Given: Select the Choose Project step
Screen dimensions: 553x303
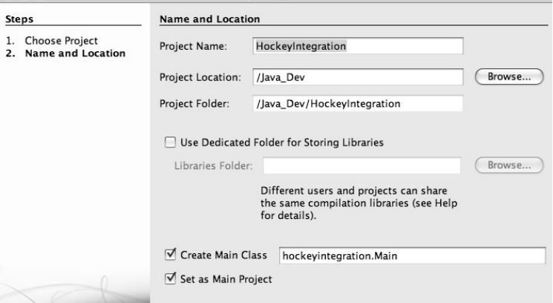Looking at the screenshot, I should (x=61, y=41).
